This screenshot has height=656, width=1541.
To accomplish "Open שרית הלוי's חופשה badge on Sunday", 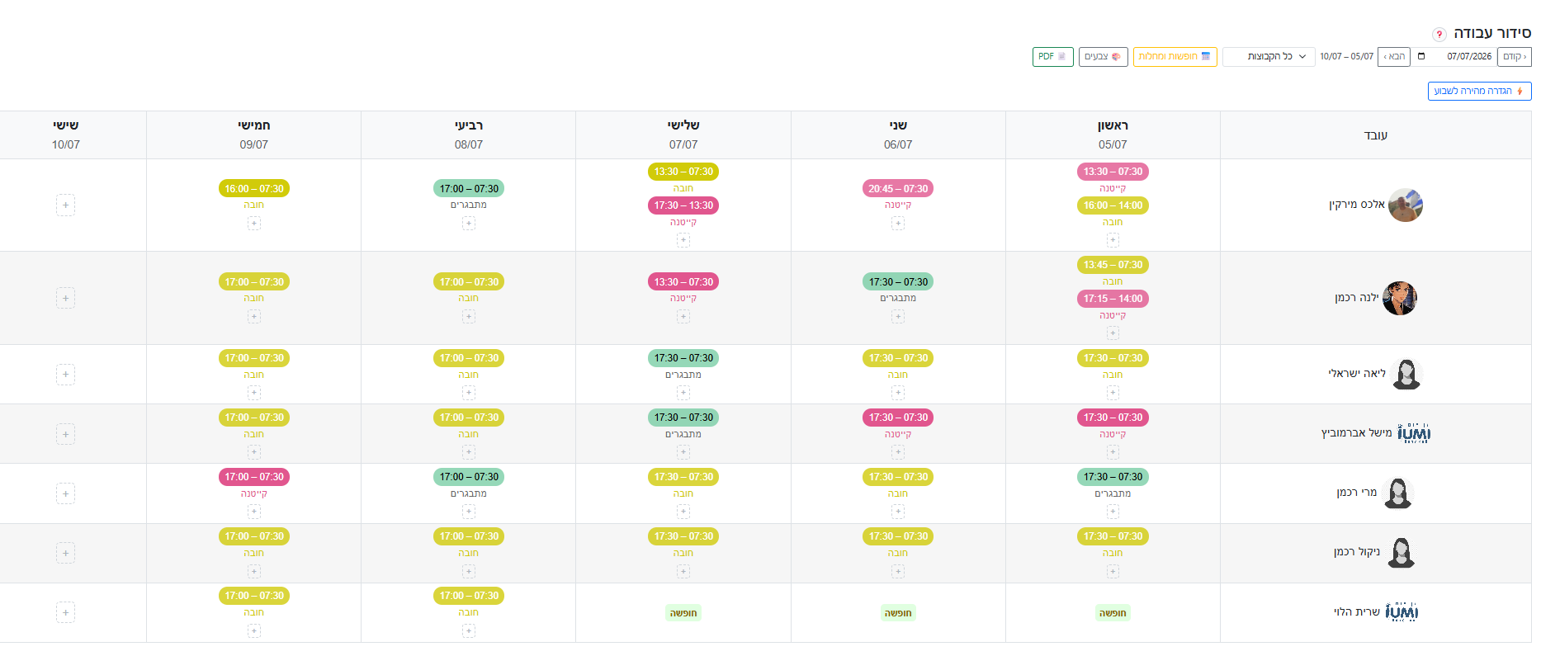I will [x=1113, y=613].
